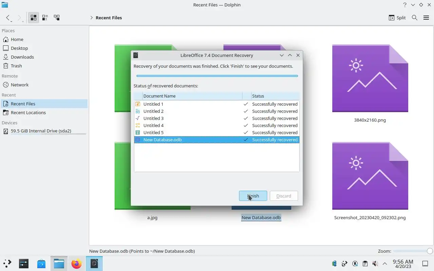
Task: Click the Split view button in Dolphin
Action: pyautogui.click(x=397, y=18)
